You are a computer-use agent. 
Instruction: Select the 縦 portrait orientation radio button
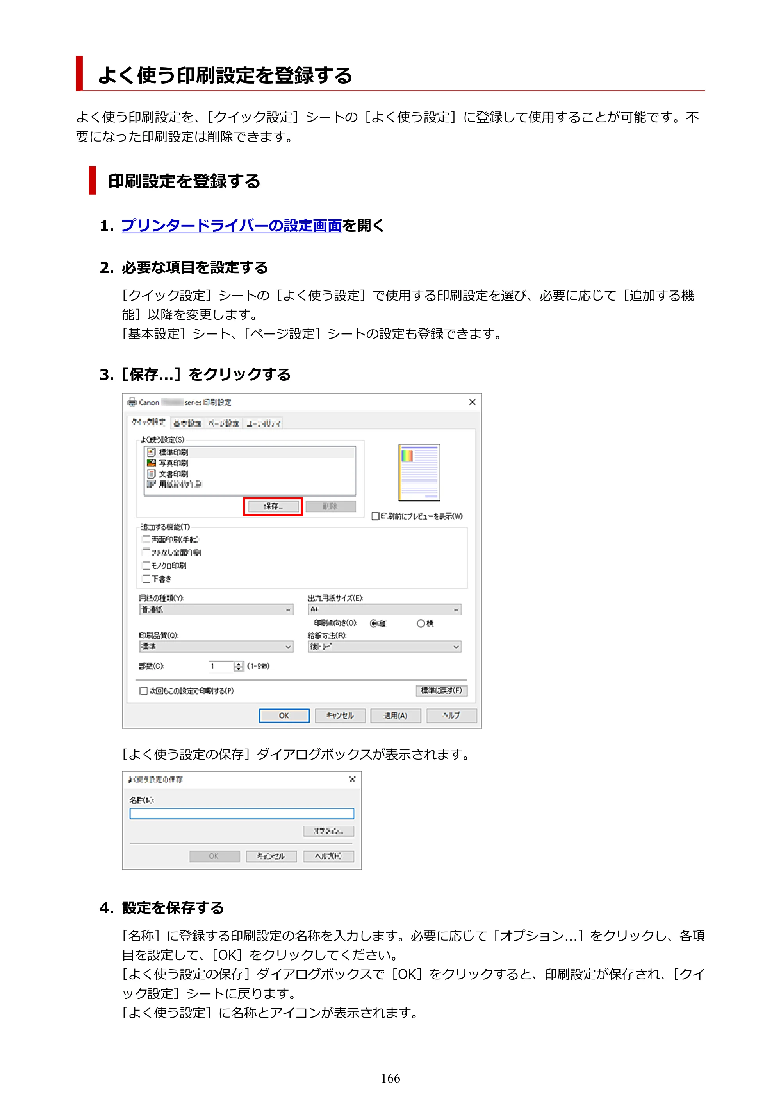coord(373,624)
